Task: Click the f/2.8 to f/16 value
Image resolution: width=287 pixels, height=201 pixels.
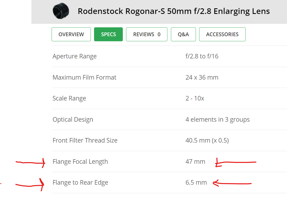Action: pos(202,56)
